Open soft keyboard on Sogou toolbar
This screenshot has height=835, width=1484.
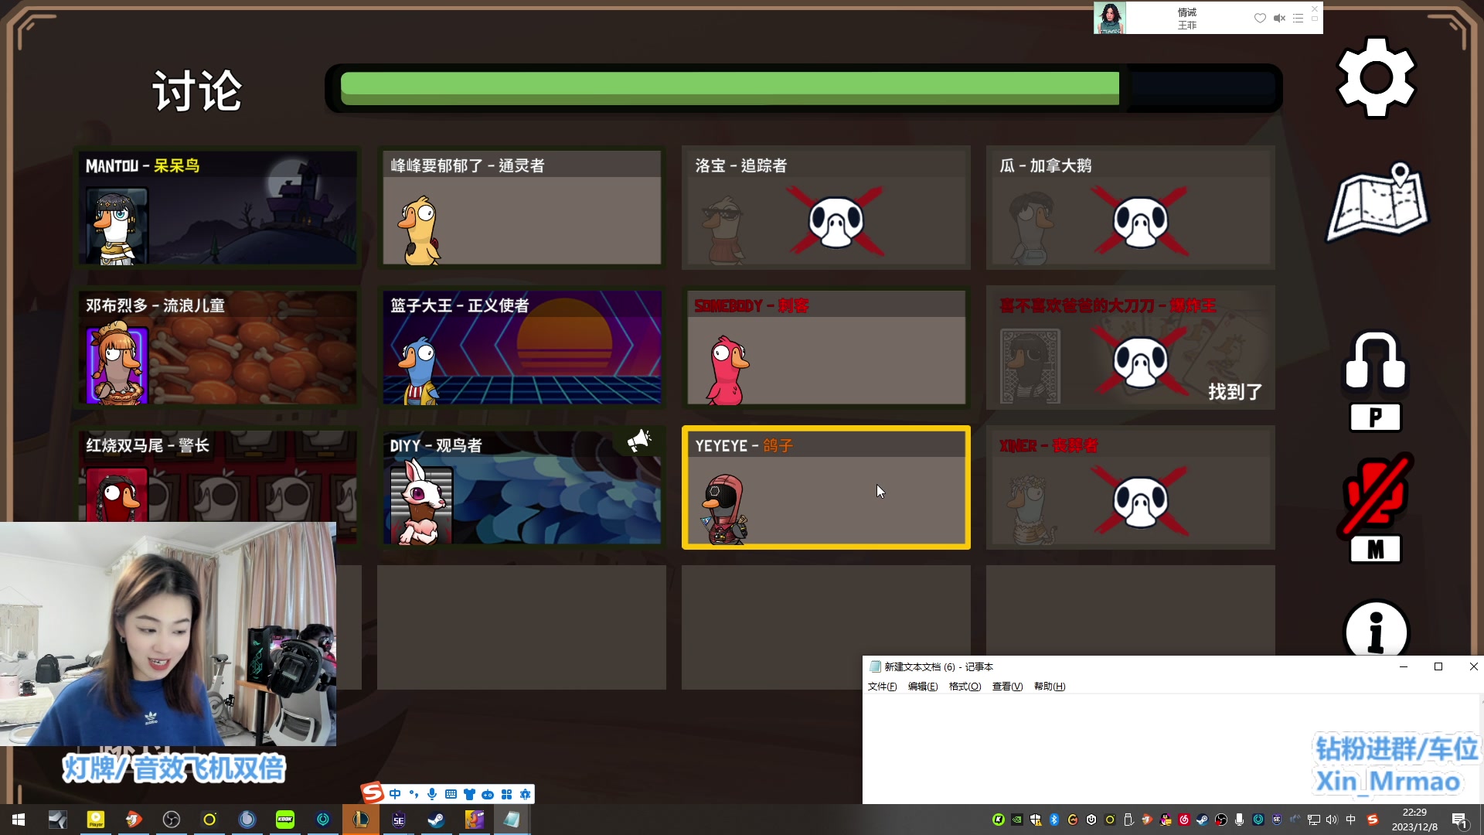(451, 794)
